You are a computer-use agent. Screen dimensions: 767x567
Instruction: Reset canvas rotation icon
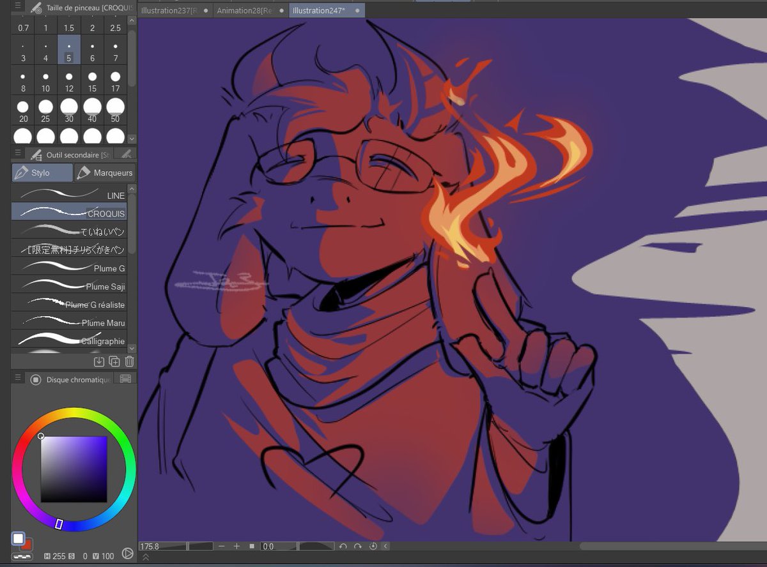pos(373,547)
